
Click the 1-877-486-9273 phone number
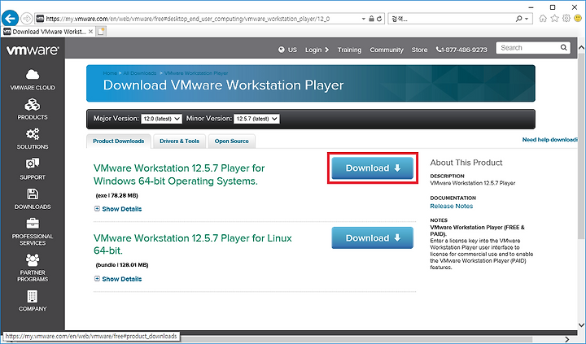point(461,50)
